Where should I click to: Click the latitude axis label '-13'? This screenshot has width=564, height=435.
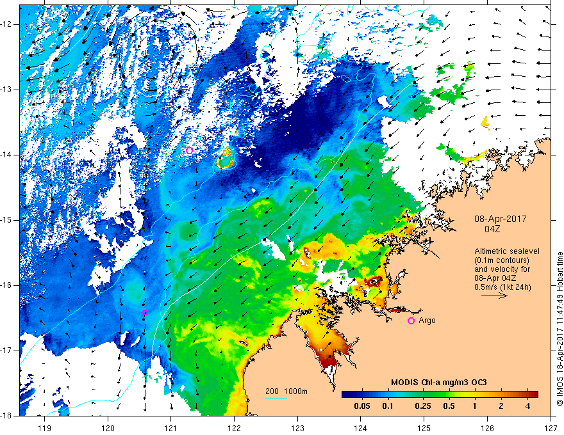coord(7,90)
